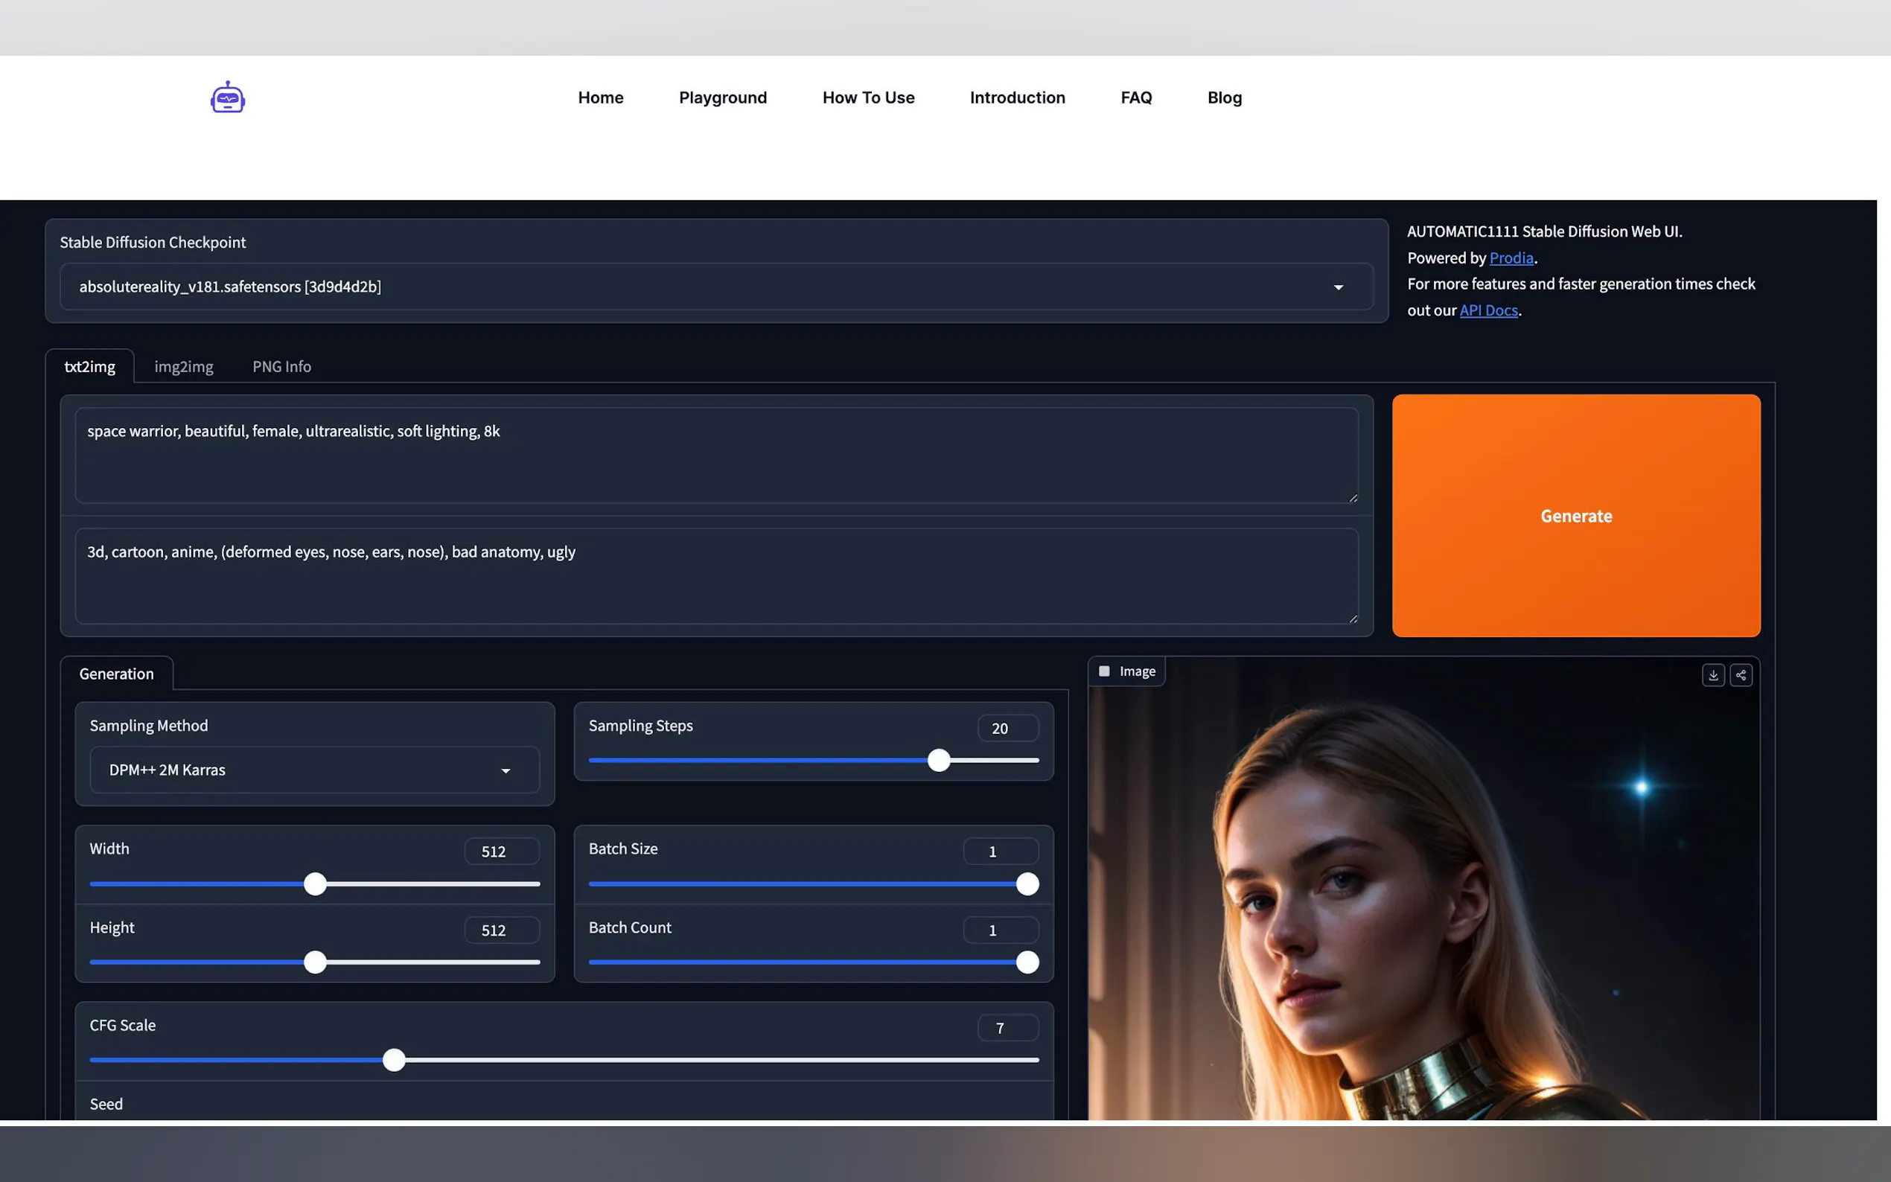
Task: Click into the positive prompt text box
Action: click(715, 455)
